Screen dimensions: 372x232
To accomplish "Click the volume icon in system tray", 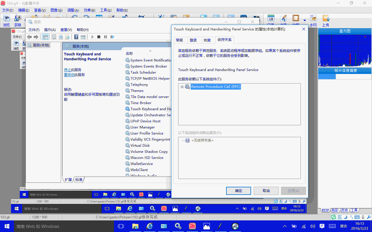I will (313, 226).
